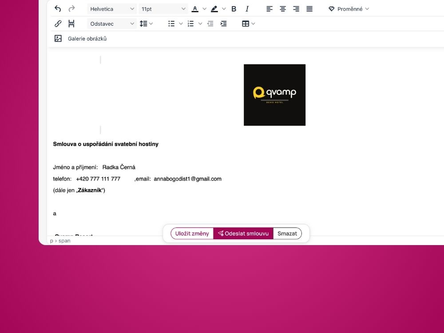Open the Odstavec paragraph format dropdown
Viewport: 444px width, 333px height.
coord(112,24)
